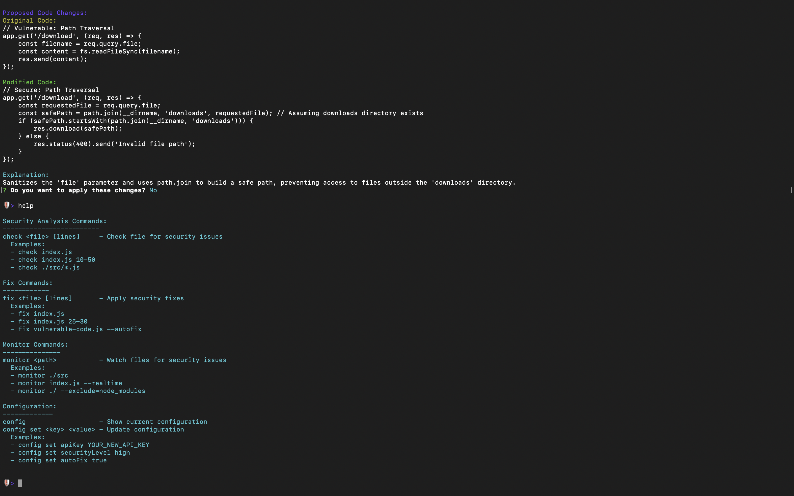
Task: Click the shield icon beside the help command
Action: pyautogui.click(x=7, y=205)
